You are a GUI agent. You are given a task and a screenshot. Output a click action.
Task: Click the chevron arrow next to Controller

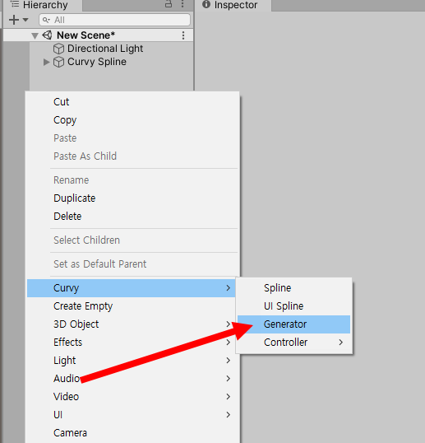tap(340, 343)
